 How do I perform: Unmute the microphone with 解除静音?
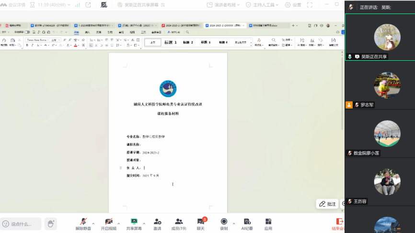(83, 223)
